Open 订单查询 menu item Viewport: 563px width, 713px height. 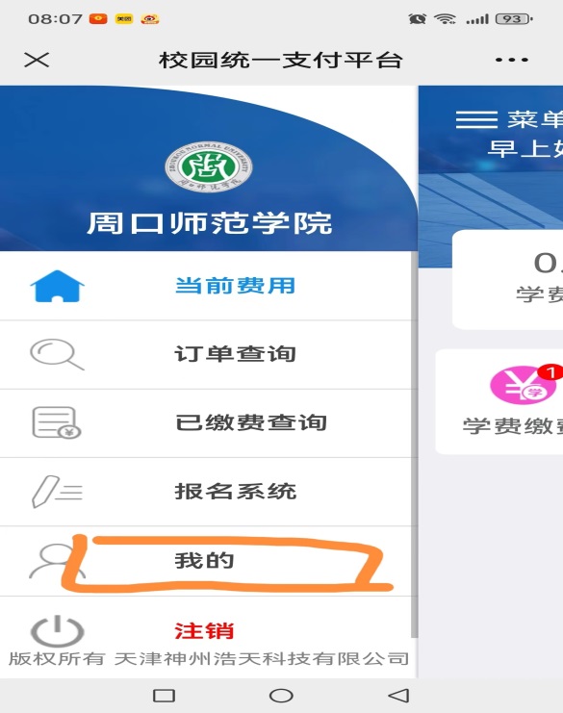[x=235, y=354]
